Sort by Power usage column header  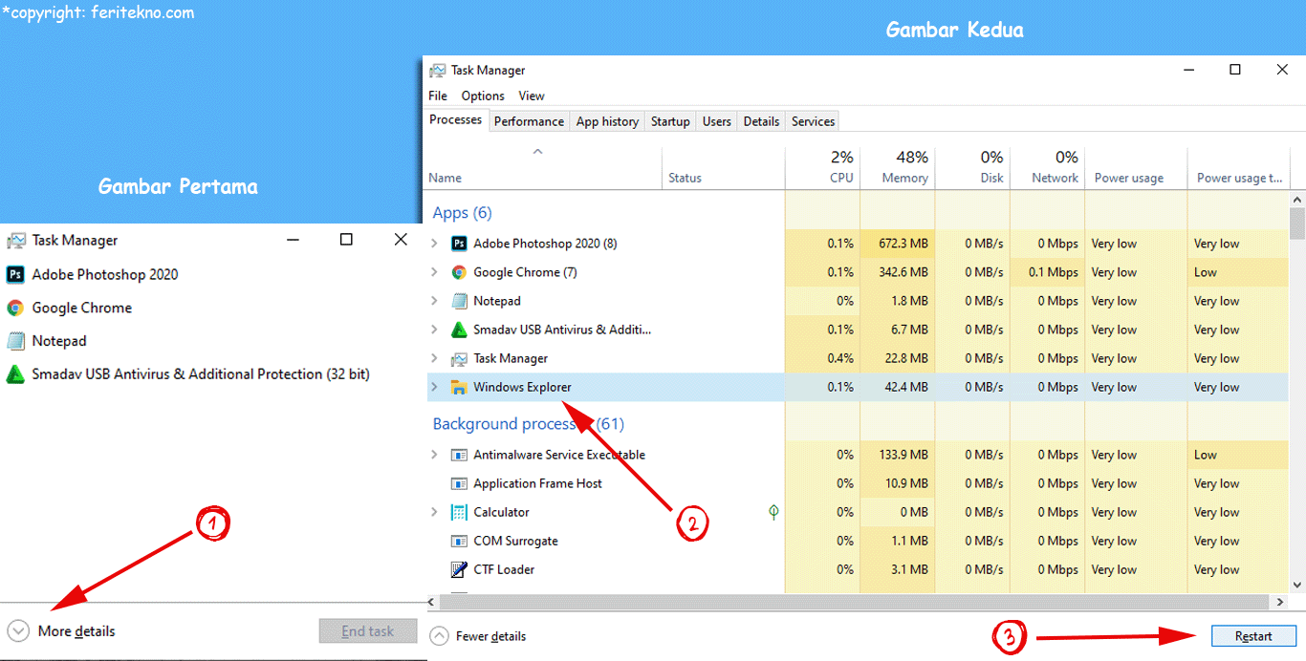tap(1136, 168)
